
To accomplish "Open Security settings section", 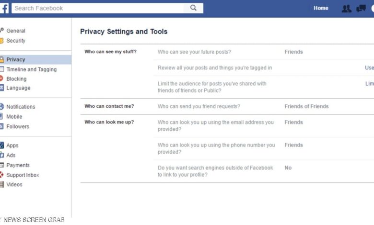I will click(x=16, y=41).
